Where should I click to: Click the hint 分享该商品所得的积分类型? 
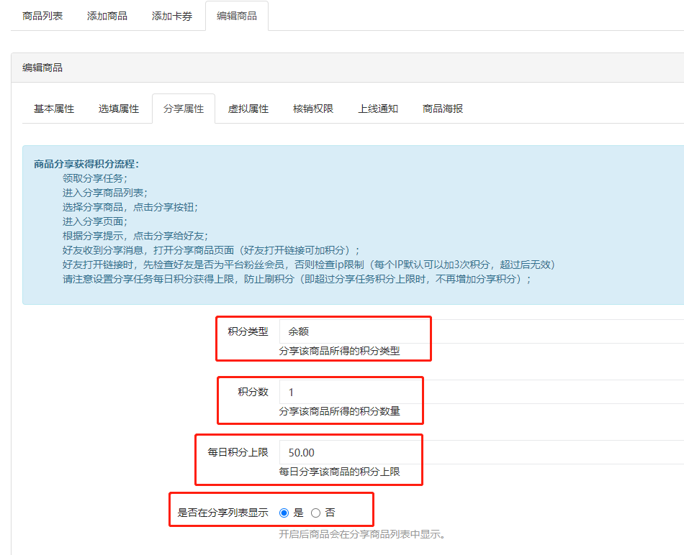pyautogui.click(x=339, y=351)
